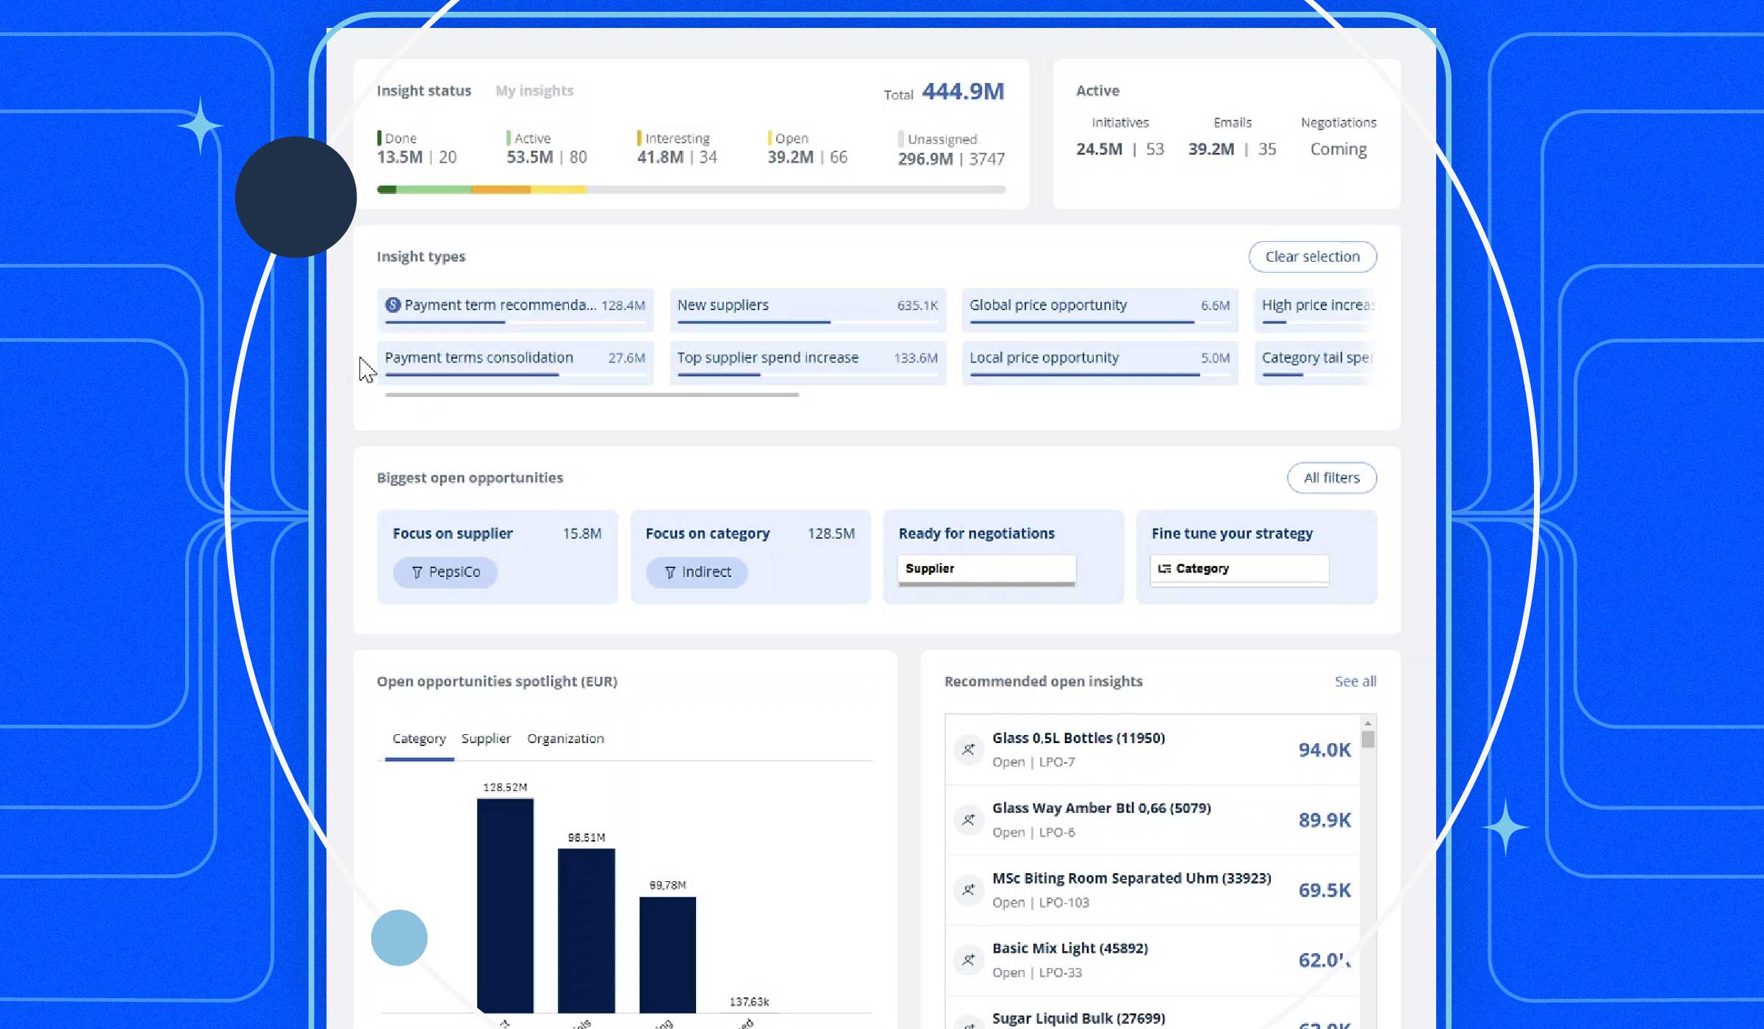Click the assign-person icon beside Basic Mix Light

(969, 960)
